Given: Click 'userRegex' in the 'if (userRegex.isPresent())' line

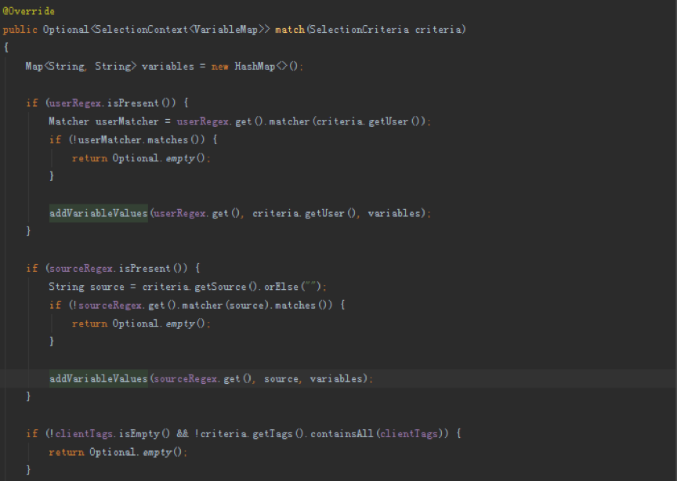Looking at the screenshot, I should (75, 103).
